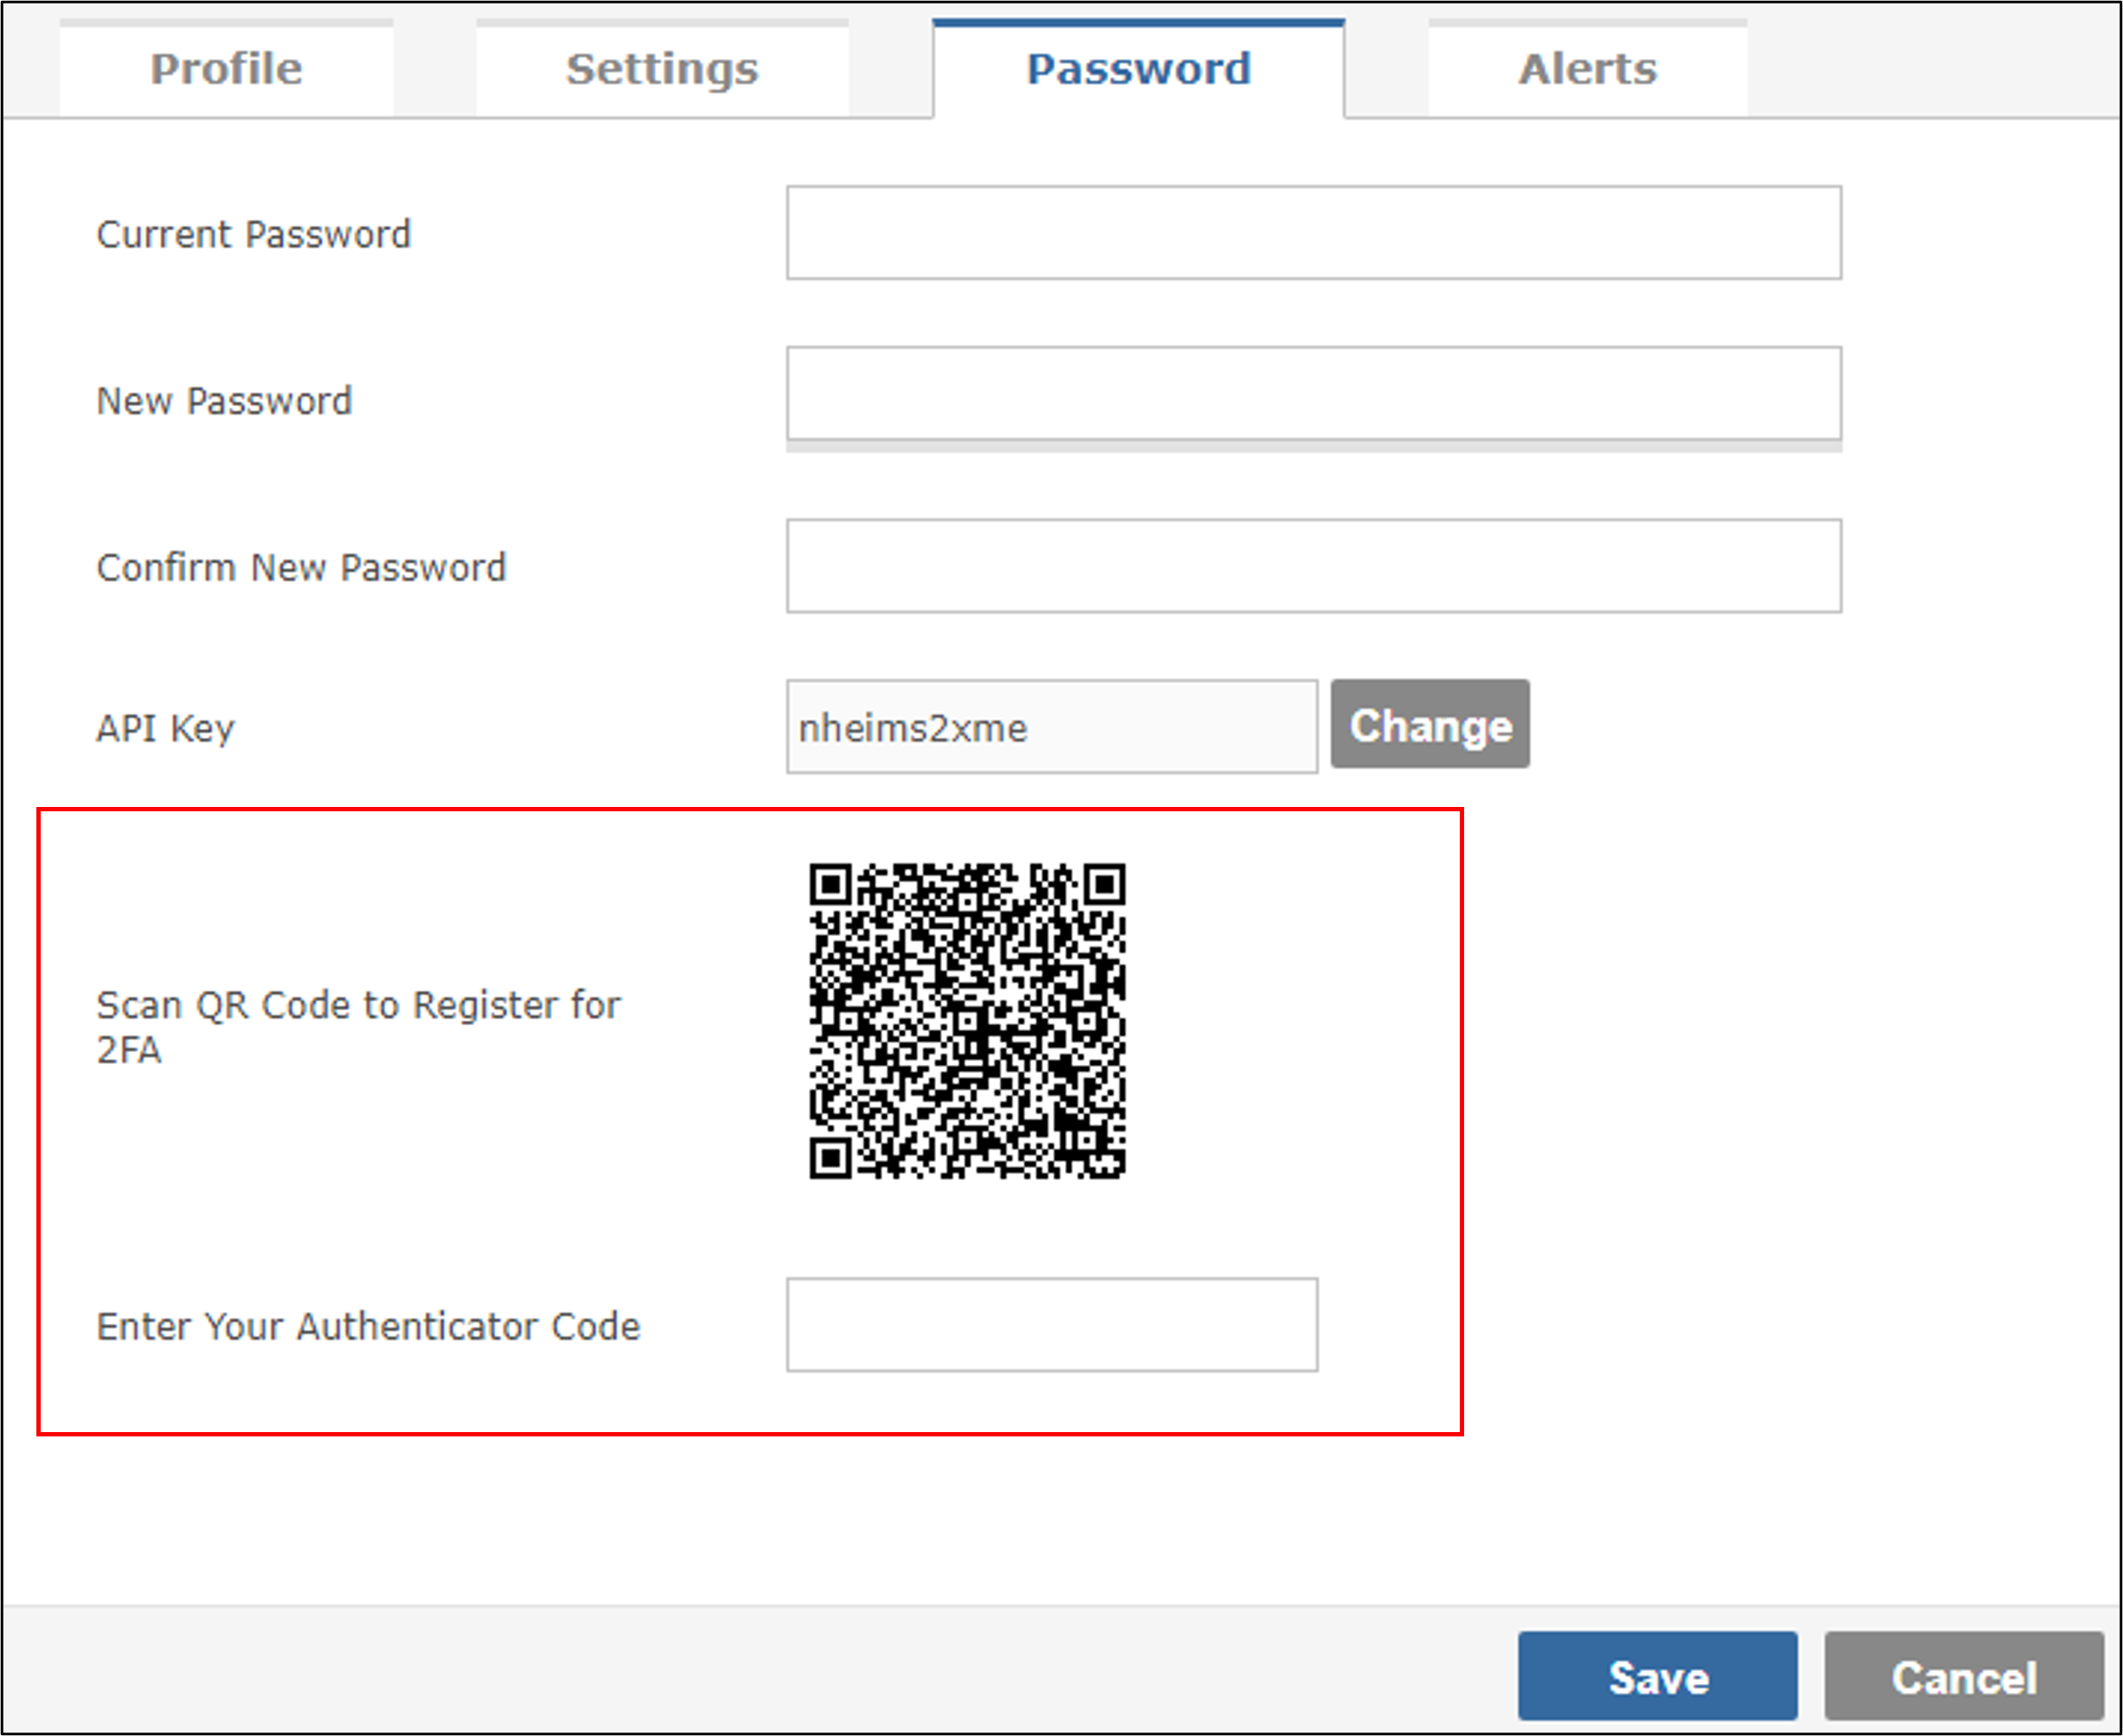Go to the Alerts tab
Screen dimensions: 2123x1736
1587,68
